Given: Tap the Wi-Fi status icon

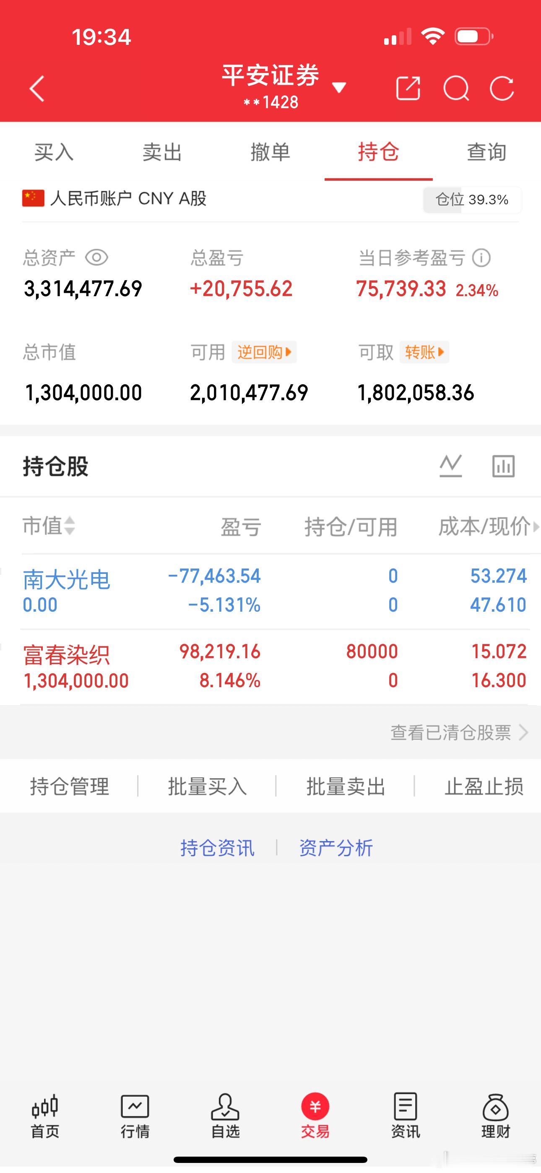Looking at the screenshot, I should tap(433, 36).
